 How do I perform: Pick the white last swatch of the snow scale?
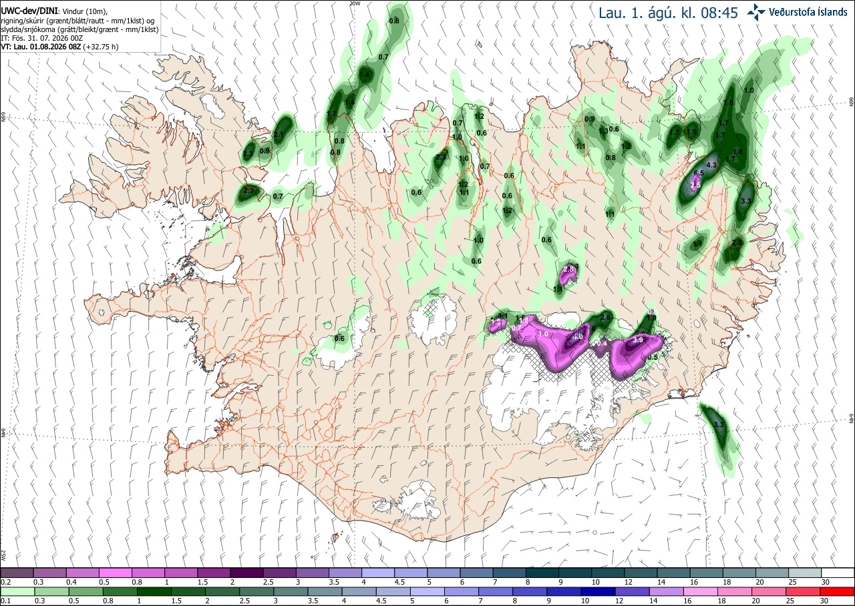coord(838,573)
